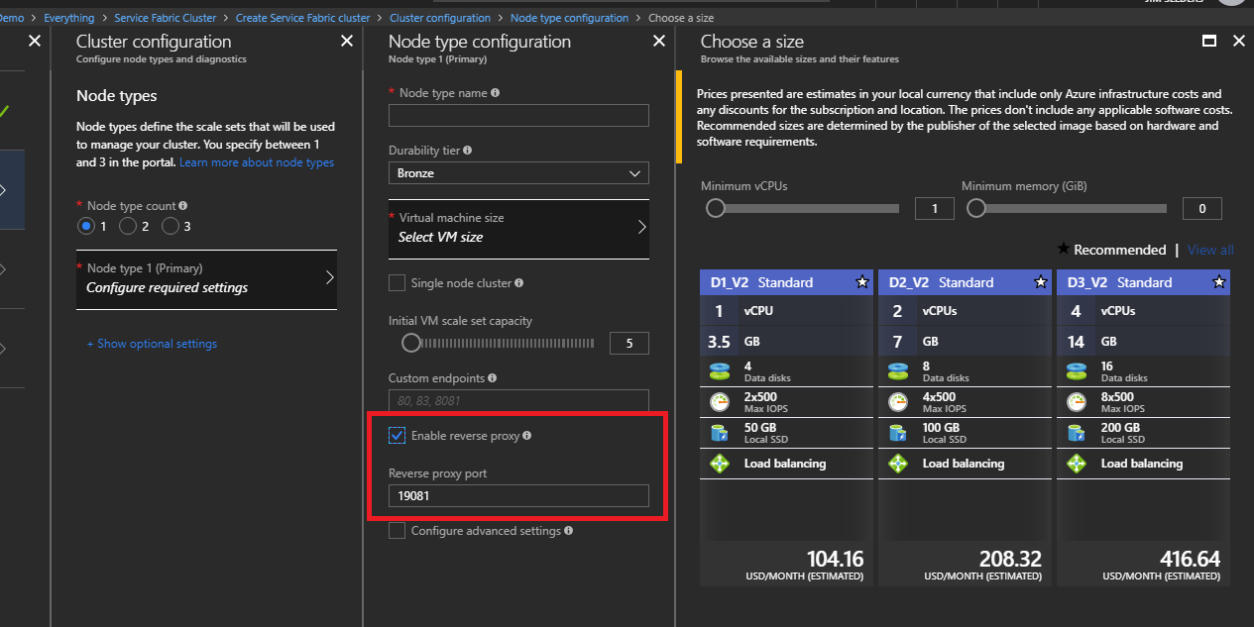This screenshot has height=627, width=1254.
Task: Click the Local SSD icon on D1_V2 card
Action: (719, 433)
